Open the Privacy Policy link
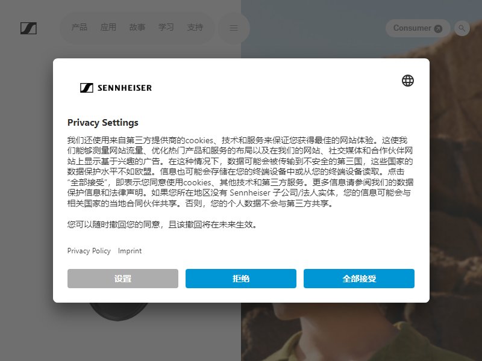Image resolution: width=482 pixels, height=361 pixels. [89, 251]
